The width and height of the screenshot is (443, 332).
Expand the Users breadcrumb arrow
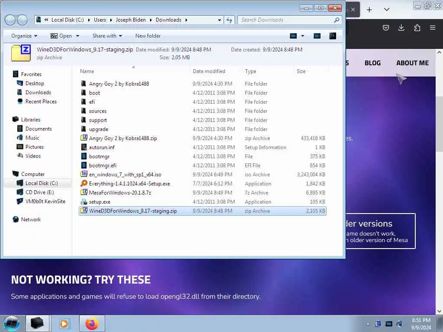(x=111, y=20)
